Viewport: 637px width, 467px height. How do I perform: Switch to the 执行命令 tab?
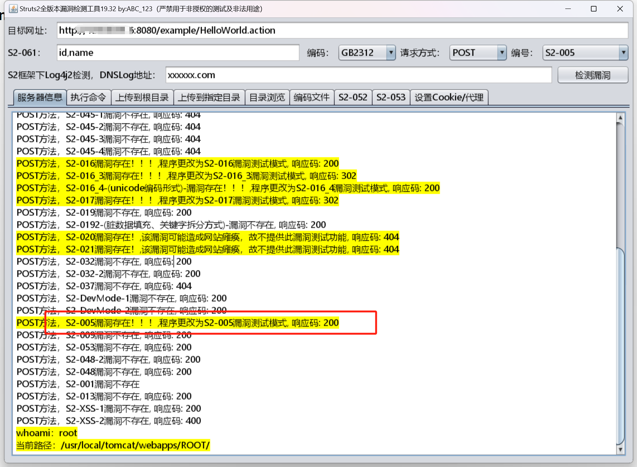pos(88,97)
